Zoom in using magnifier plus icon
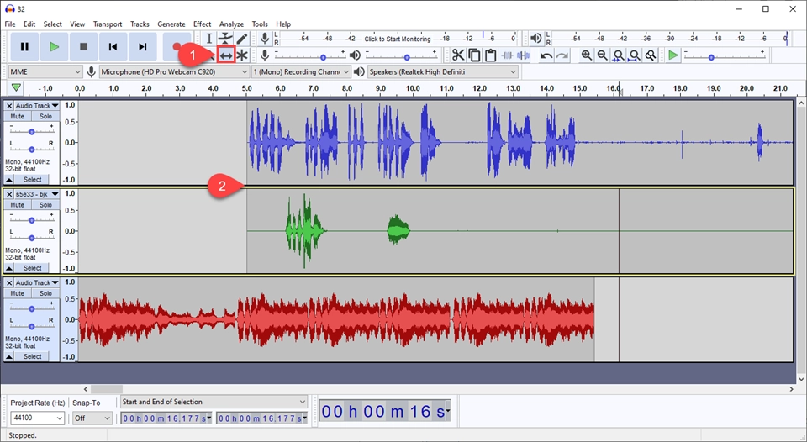This screenshot has width=807, height=442. pos(586,55)
